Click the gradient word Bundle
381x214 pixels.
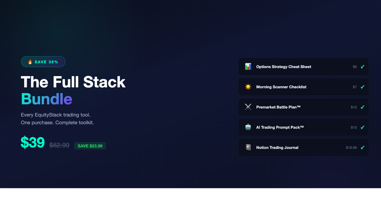46,99
